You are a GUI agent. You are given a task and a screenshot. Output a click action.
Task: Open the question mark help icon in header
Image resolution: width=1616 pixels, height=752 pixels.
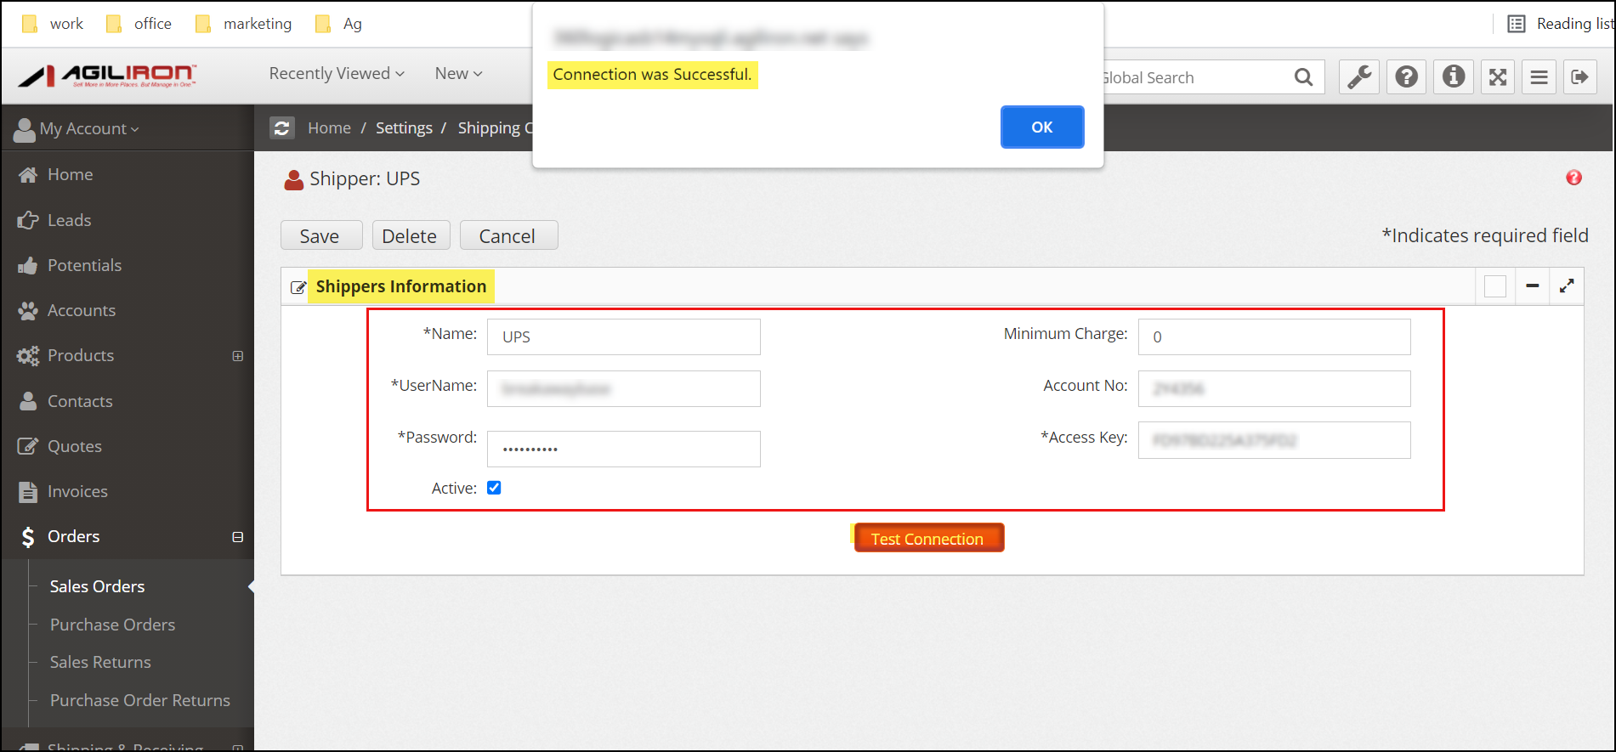pyautogui.click(x=1407, y=77)
